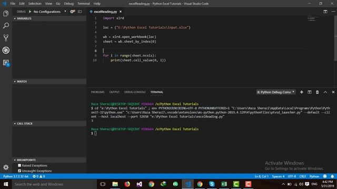Collapse the Breakpoints section
The image size is (337, 189).
click(x=49, y=160)
